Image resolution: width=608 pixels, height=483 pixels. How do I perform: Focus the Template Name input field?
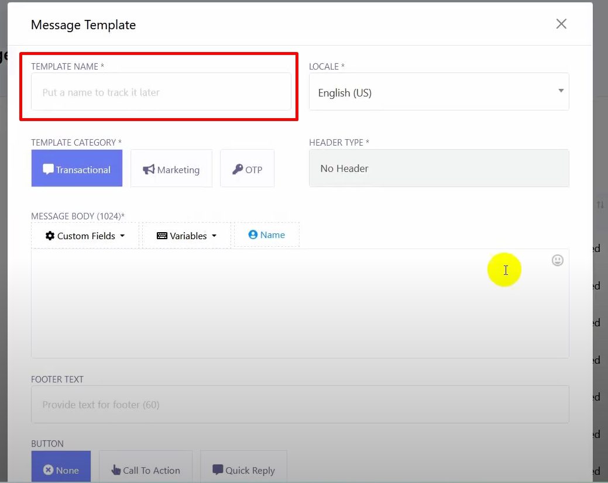(161, 92)
